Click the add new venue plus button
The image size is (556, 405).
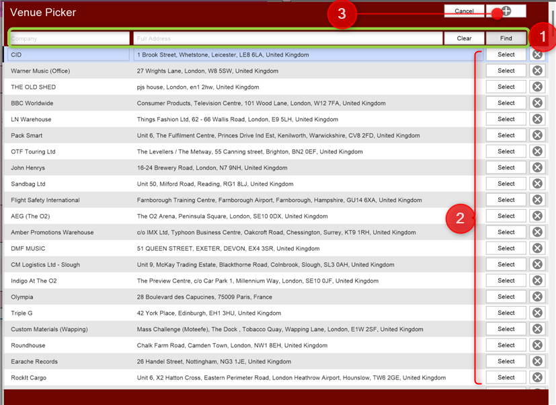coord(506,11)
